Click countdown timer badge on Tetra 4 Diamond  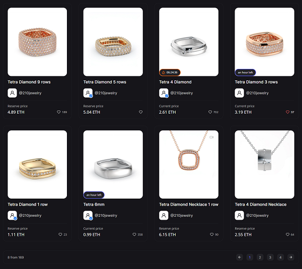pyautogui.click(x=170, y=72)
